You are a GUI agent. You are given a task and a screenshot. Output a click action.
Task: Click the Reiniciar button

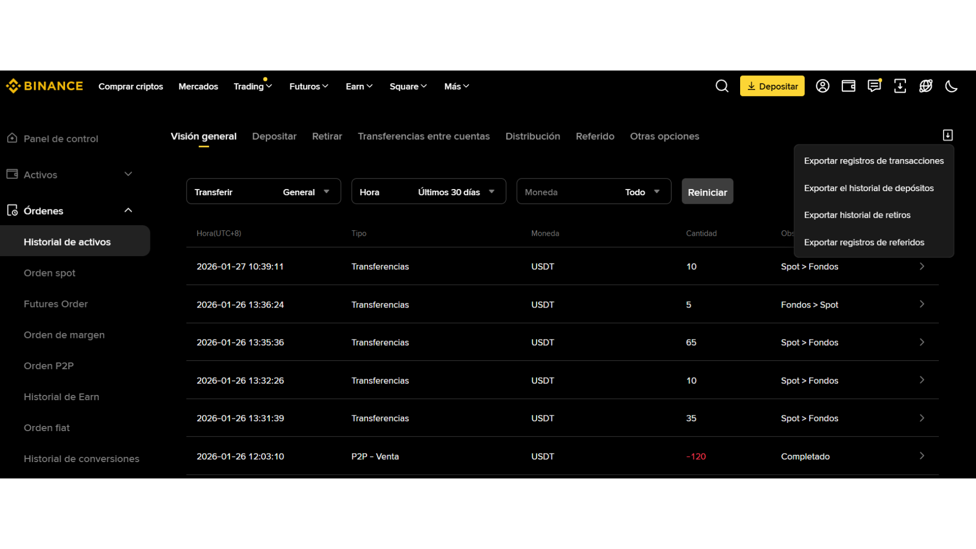click(707, 192)
